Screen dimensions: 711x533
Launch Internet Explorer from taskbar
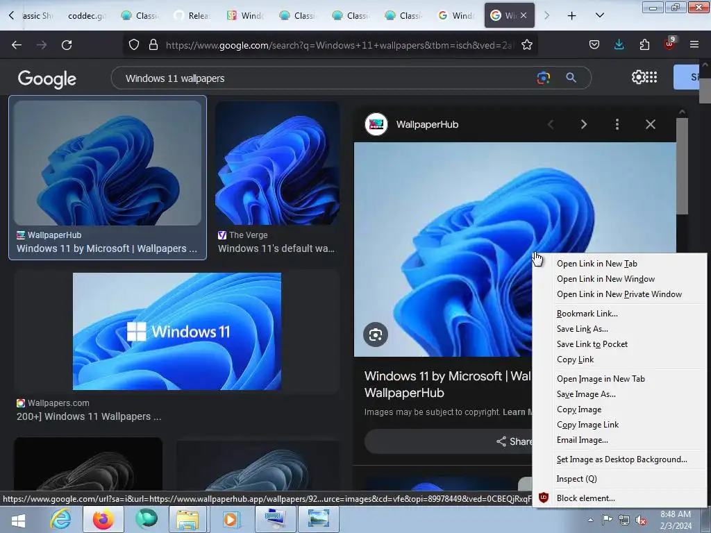tap(60, 519)
